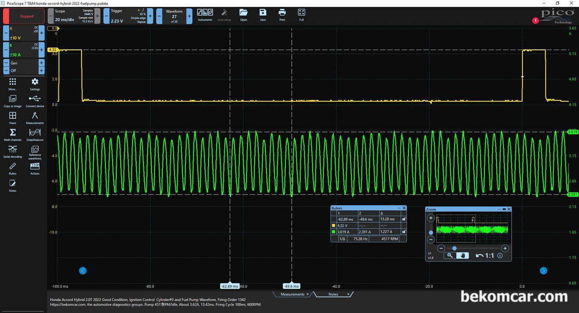The width and height of the screenshot is (579, 313).
Task: Go to previous waveform with left blue arrow
Action: (82, 271)
